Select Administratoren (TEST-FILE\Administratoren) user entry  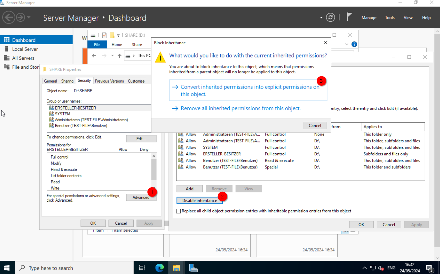click(99, 120)
